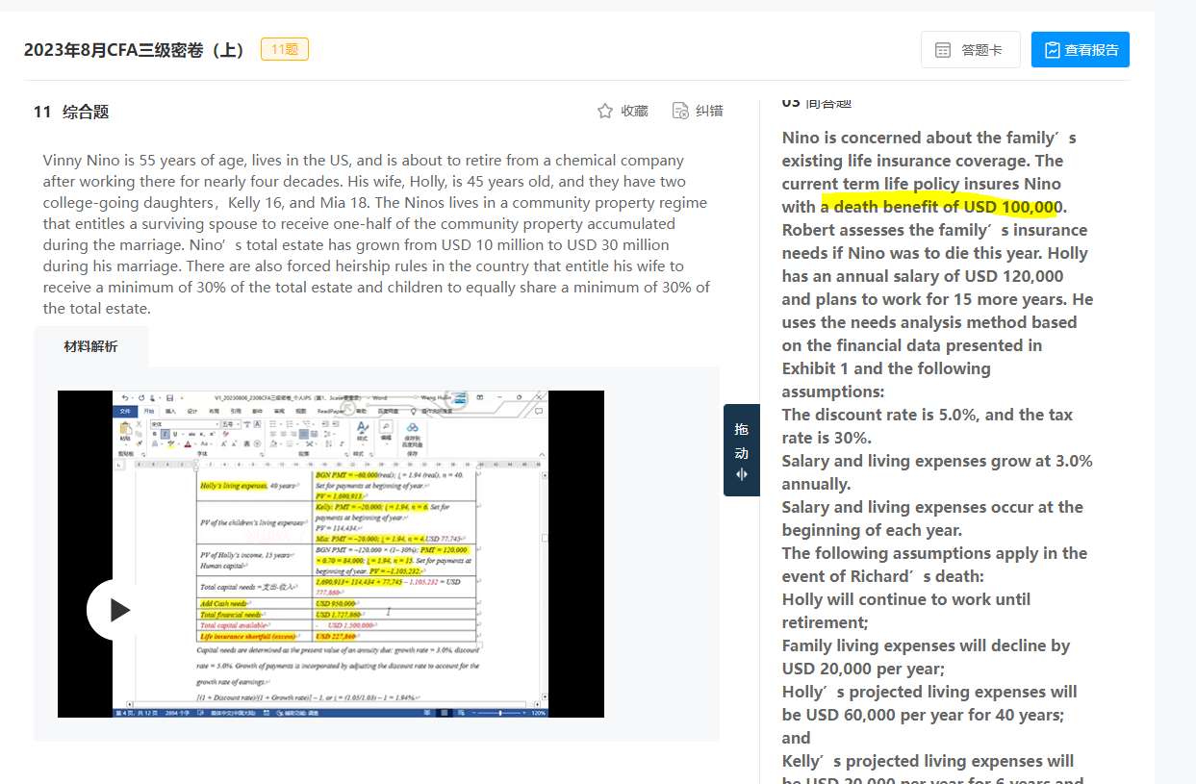Click the 纠错 text label
The height and width of the screenshot is (784, 1196).
click(x=709, y=112)
